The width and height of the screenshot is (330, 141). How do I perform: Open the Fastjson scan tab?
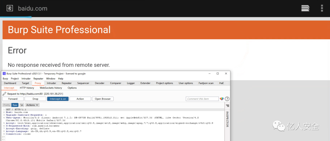pos(206,83)
